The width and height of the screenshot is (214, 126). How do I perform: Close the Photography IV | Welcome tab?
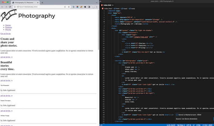38,2
